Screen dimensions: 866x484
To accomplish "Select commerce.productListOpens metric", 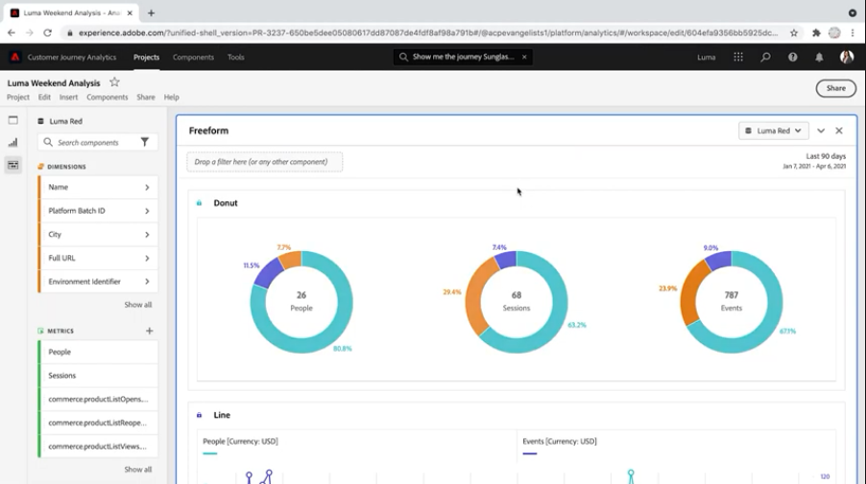I will (x=98, y=399).
